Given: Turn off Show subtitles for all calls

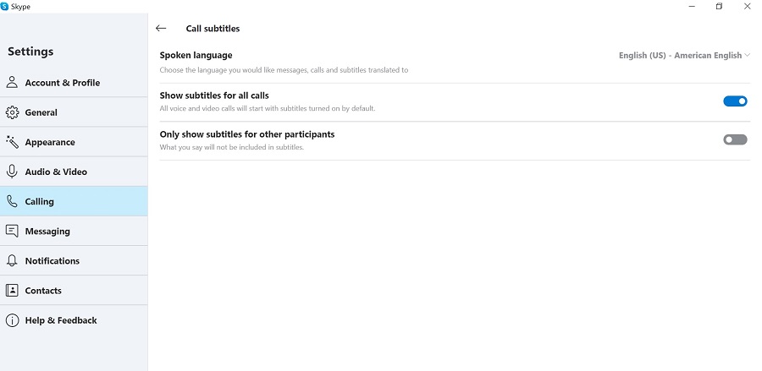Looking at the screenshot, I should coord(735,101).
